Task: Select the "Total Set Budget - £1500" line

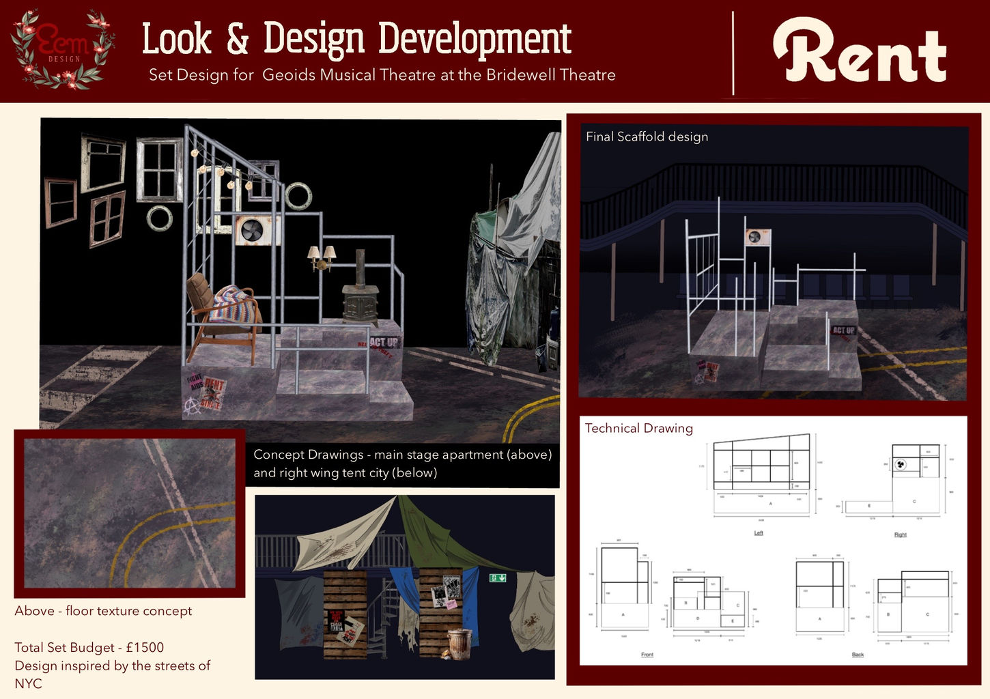Action: click(x=89, y=647)
